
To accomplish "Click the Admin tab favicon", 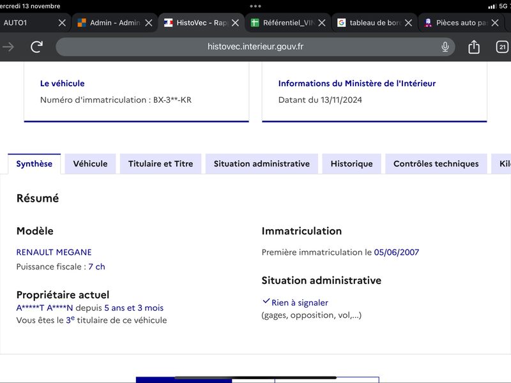I will [x=82, y=23].
